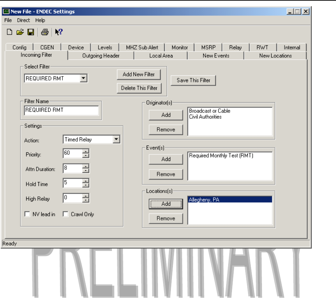Increase Hold Time with up arrow
This screenshot has width=336, height=298.
click(x=86, y=181)
